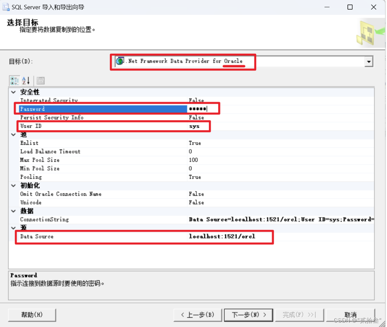
Task: Collapse the 安全性 section
Action: click(13, 92)
